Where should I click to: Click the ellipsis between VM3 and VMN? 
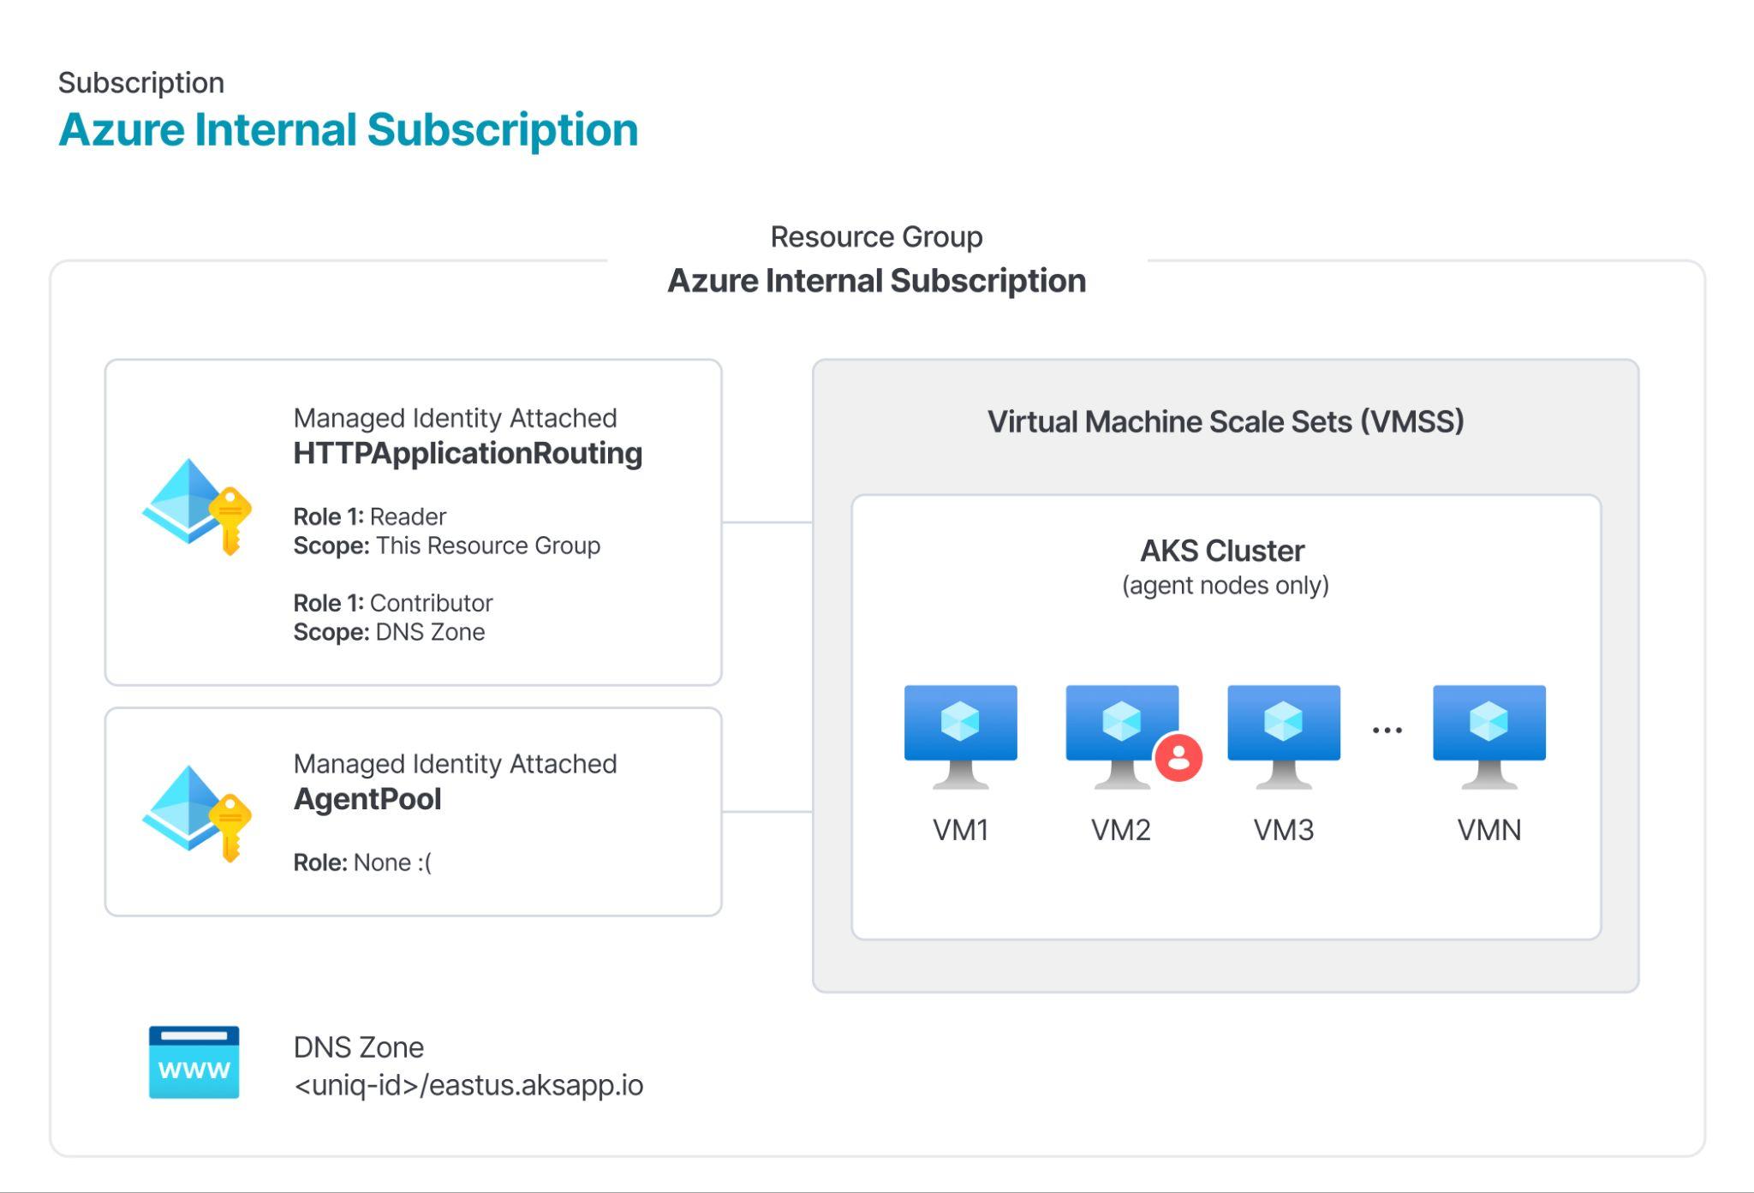[x=1387, y=731]
